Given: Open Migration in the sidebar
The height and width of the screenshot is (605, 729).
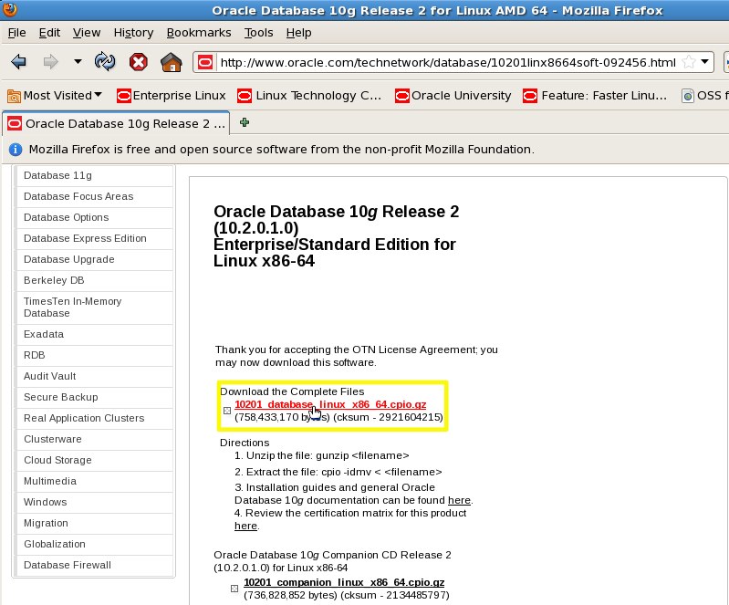Looking at the screenshot, I should coord(94,523).
